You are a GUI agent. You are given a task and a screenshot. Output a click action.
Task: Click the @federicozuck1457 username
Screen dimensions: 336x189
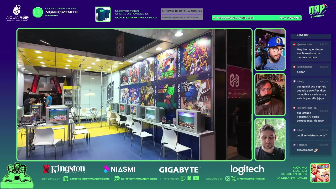click(x=307, y=108)
